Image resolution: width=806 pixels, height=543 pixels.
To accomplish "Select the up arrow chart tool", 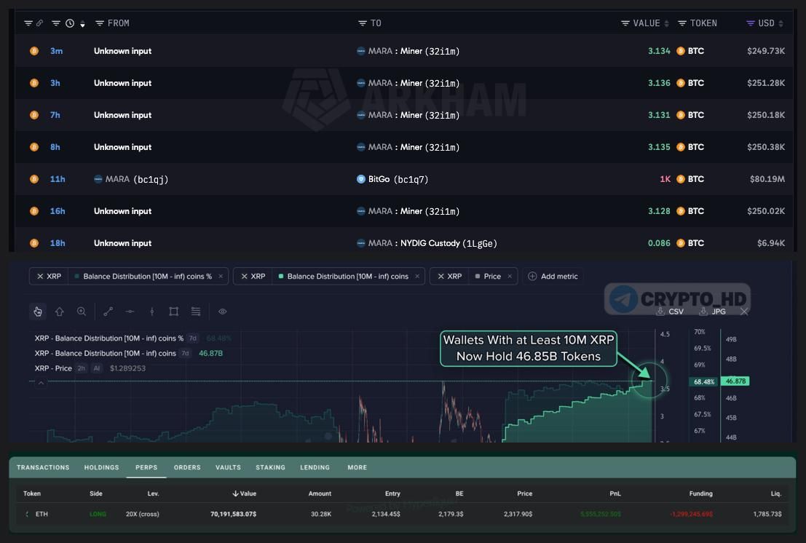I will 60,312.
